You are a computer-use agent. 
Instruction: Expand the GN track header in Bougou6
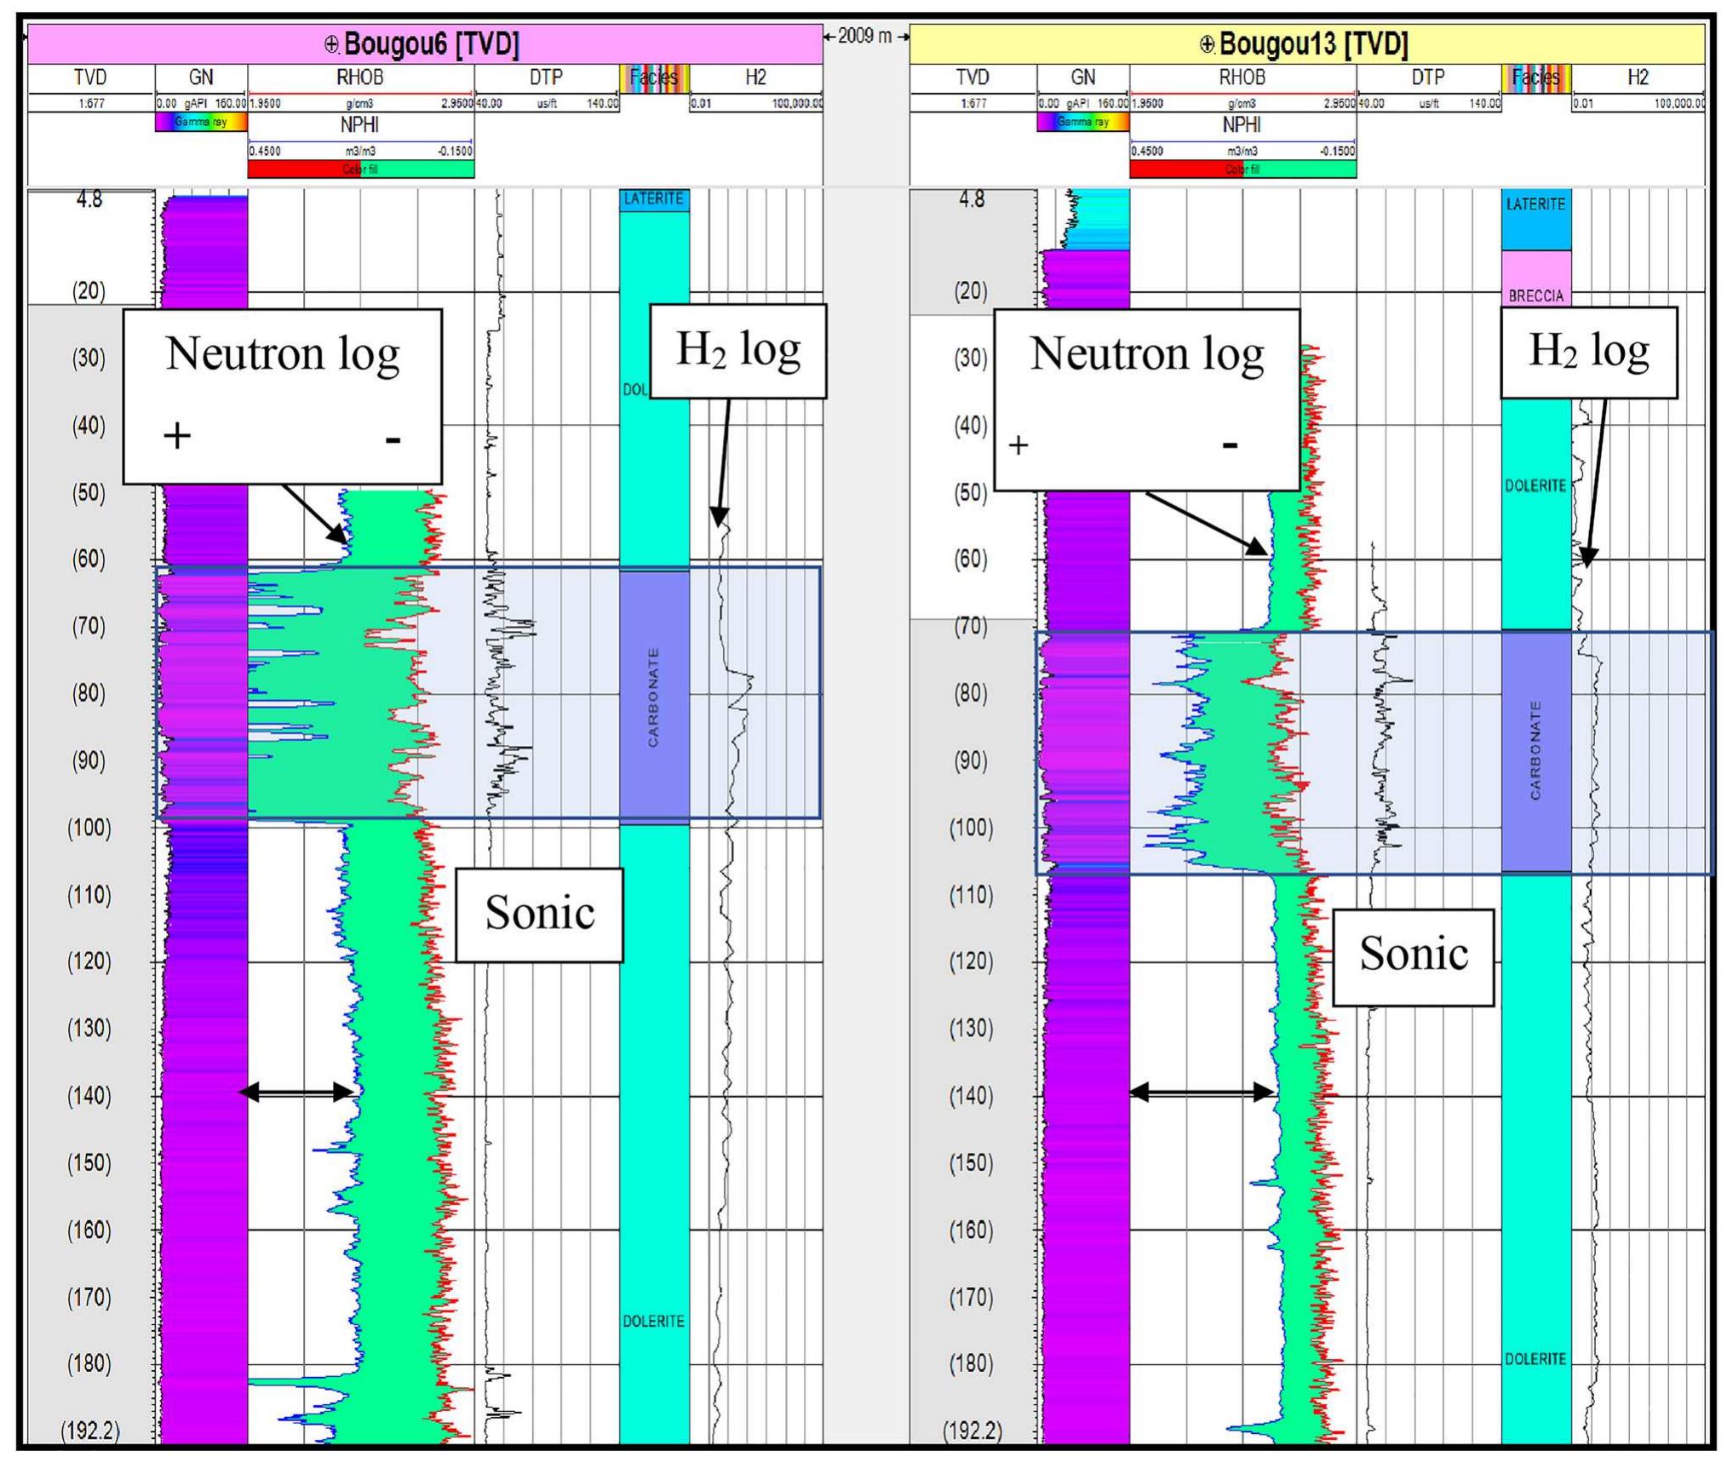[x=200, y=78]
